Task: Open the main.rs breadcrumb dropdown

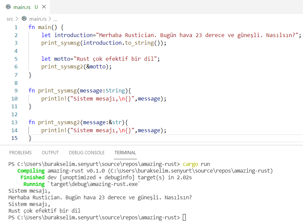Action: point(38,19)
